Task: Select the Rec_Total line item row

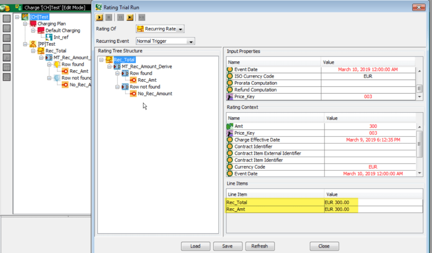Action: pyautogui.click(x=325, y=202)
